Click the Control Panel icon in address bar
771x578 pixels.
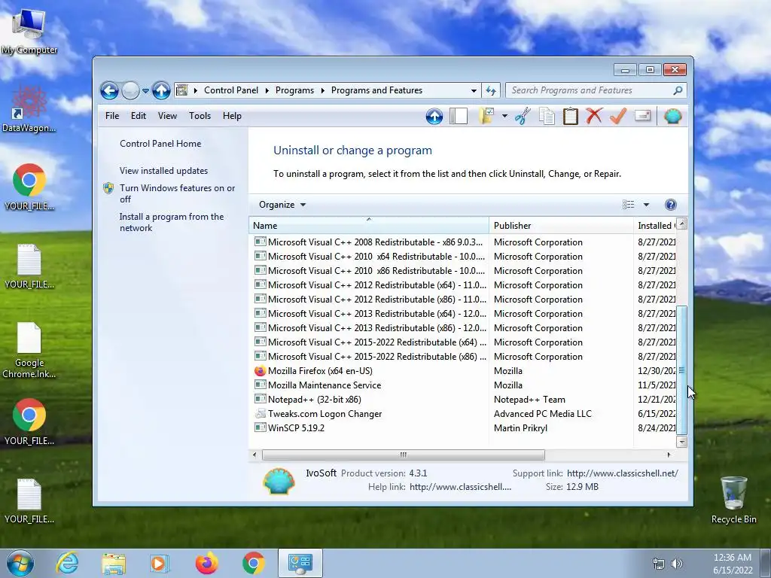click(x=182, y=90)
